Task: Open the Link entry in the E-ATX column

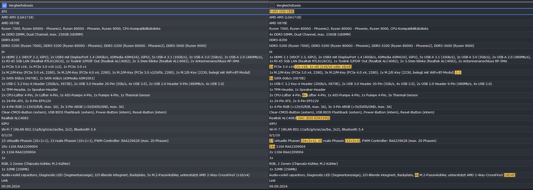Action: pyautogui.click(x=272, y=181)
